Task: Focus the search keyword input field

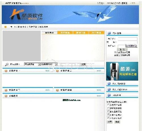Action: click(x=69, y=64)
